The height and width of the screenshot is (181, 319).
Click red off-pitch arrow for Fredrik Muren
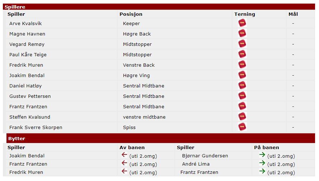point(124,171)
